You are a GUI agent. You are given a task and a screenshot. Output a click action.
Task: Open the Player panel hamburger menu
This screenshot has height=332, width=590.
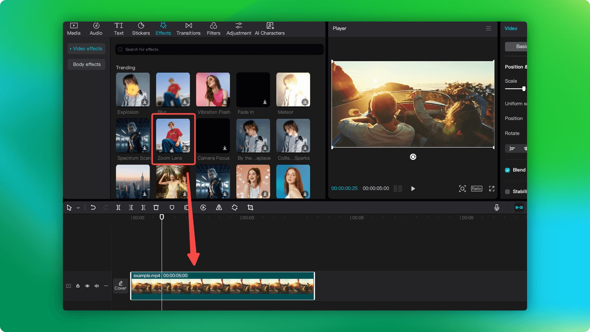tap(489, 28)
